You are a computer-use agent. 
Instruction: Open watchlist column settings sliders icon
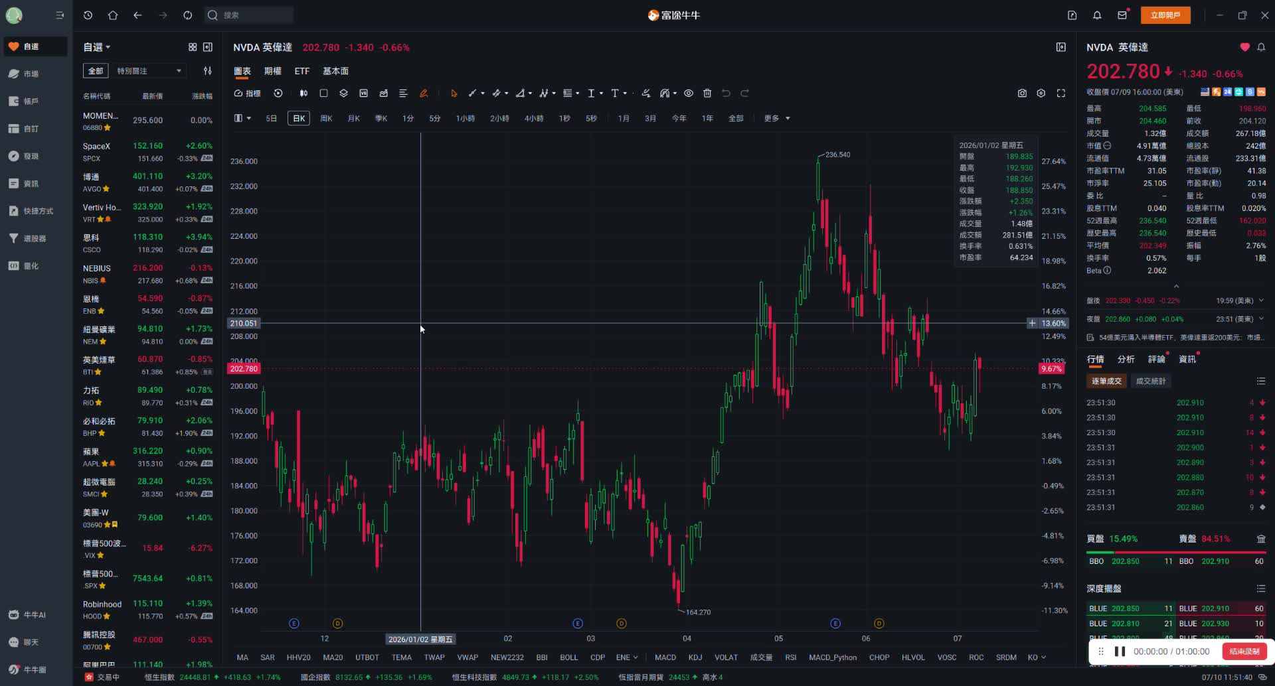(x=208, y=71)
